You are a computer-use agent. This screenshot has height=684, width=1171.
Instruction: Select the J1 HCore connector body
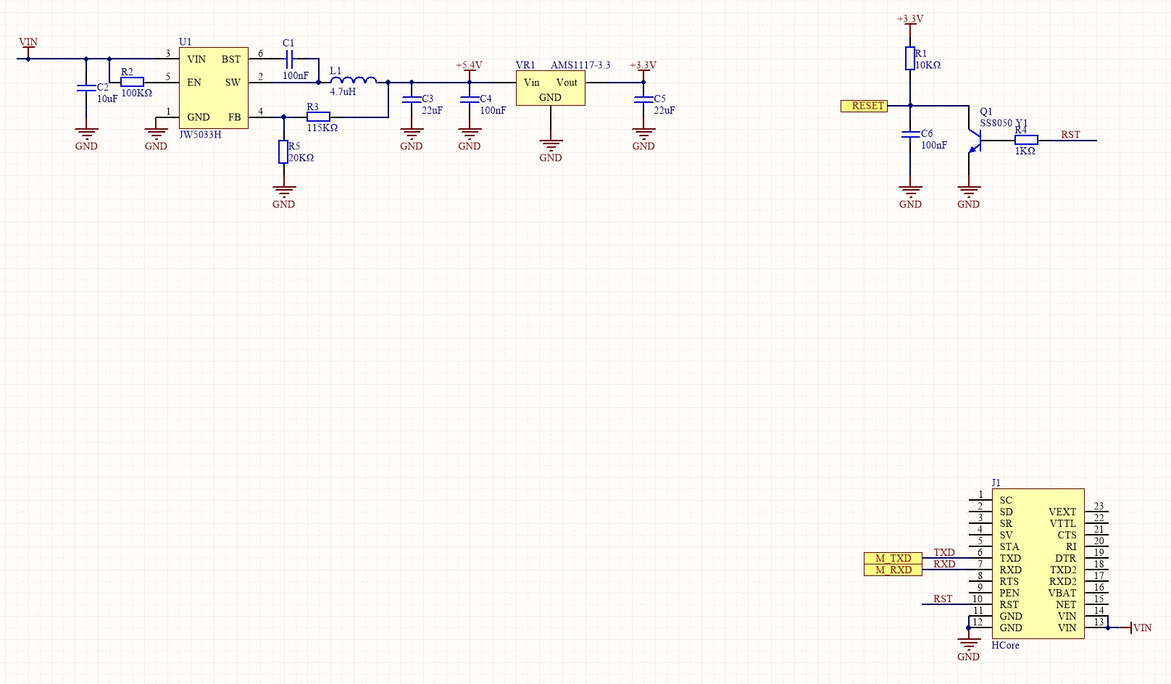1038,564
